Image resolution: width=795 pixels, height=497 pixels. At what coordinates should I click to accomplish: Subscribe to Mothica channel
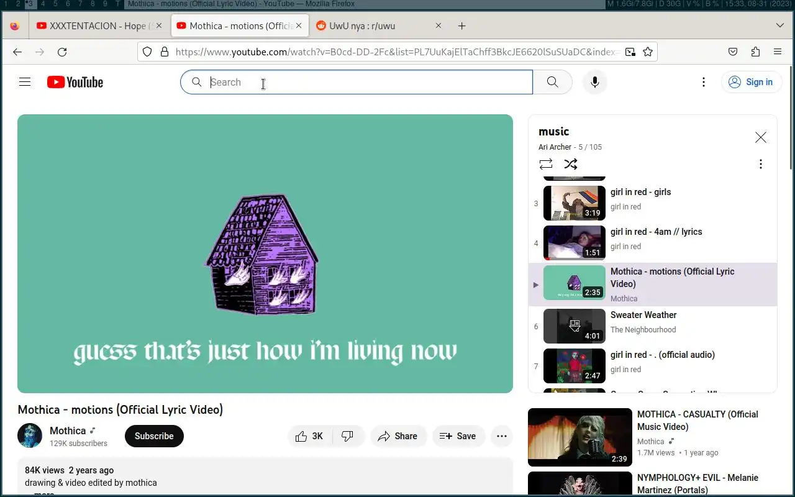tap(154, 436)
